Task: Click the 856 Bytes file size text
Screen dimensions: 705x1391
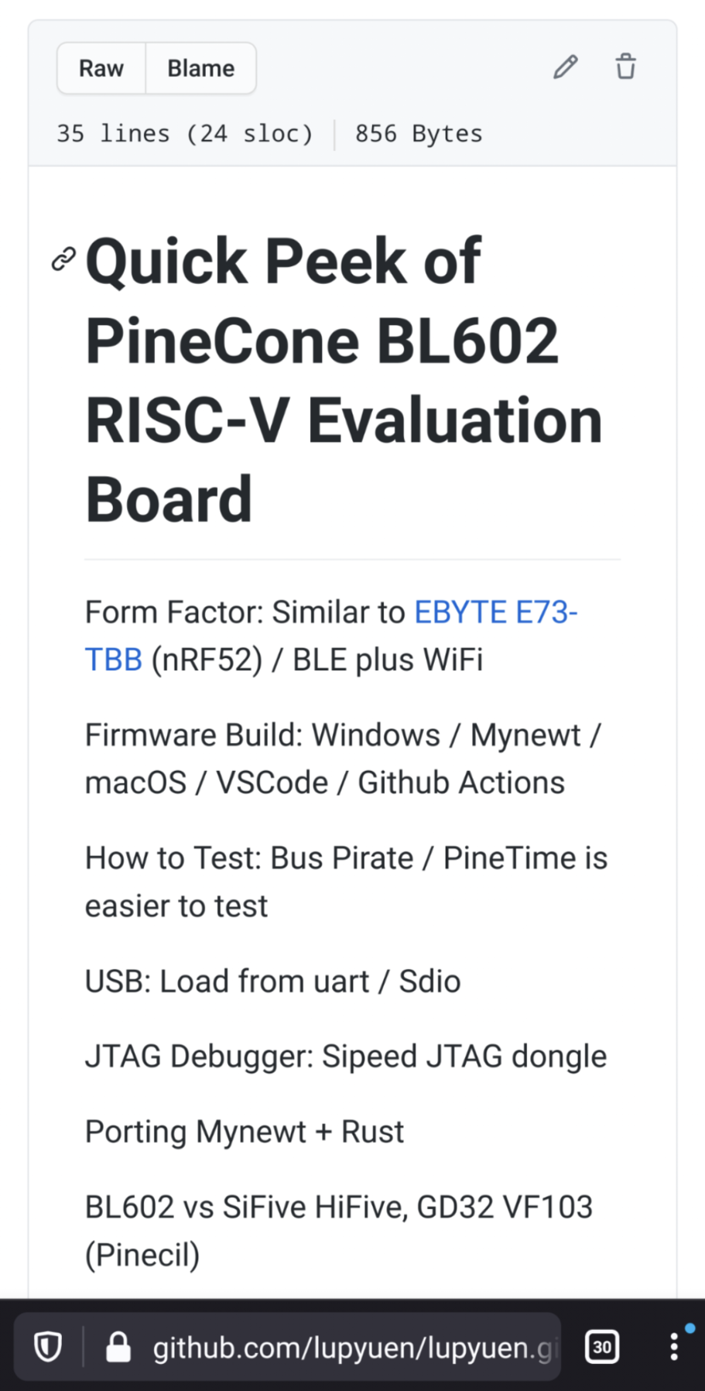Action: tap(419, 134)
